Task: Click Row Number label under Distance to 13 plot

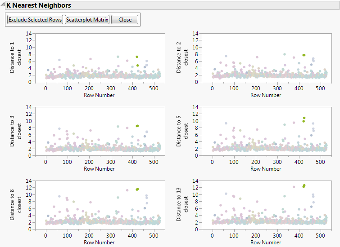Action: [266, 243]
